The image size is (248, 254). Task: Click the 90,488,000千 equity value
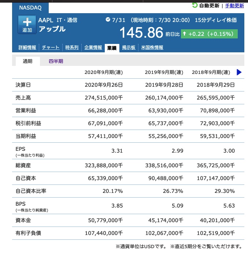tap(166, 178)
